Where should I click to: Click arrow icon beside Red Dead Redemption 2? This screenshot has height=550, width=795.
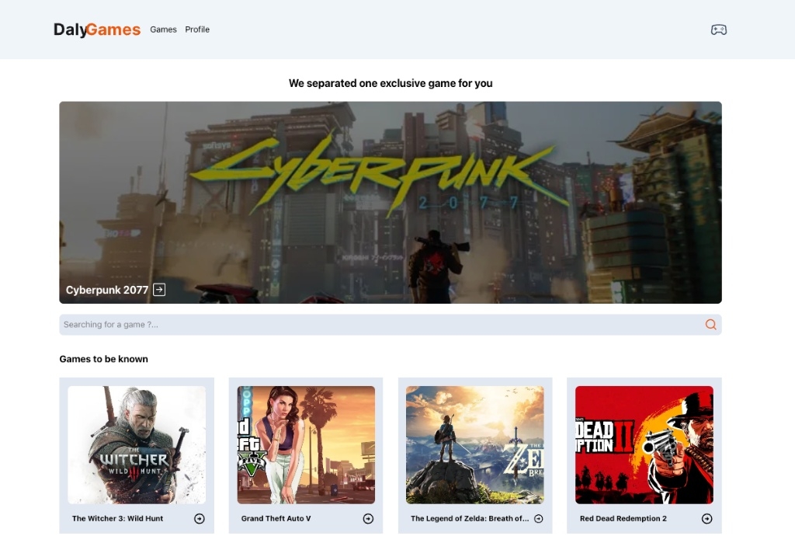[x=706, y=519]
